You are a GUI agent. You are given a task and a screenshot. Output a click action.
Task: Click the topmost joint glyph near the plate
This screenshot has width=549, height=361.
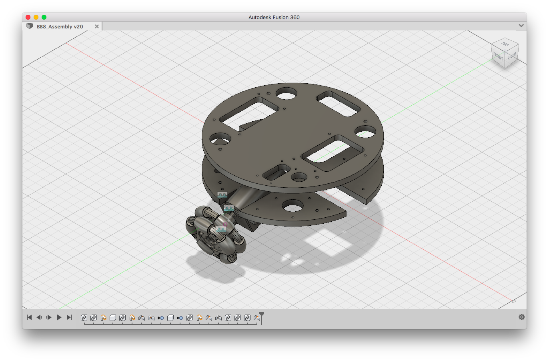click(x=222, y=195)
